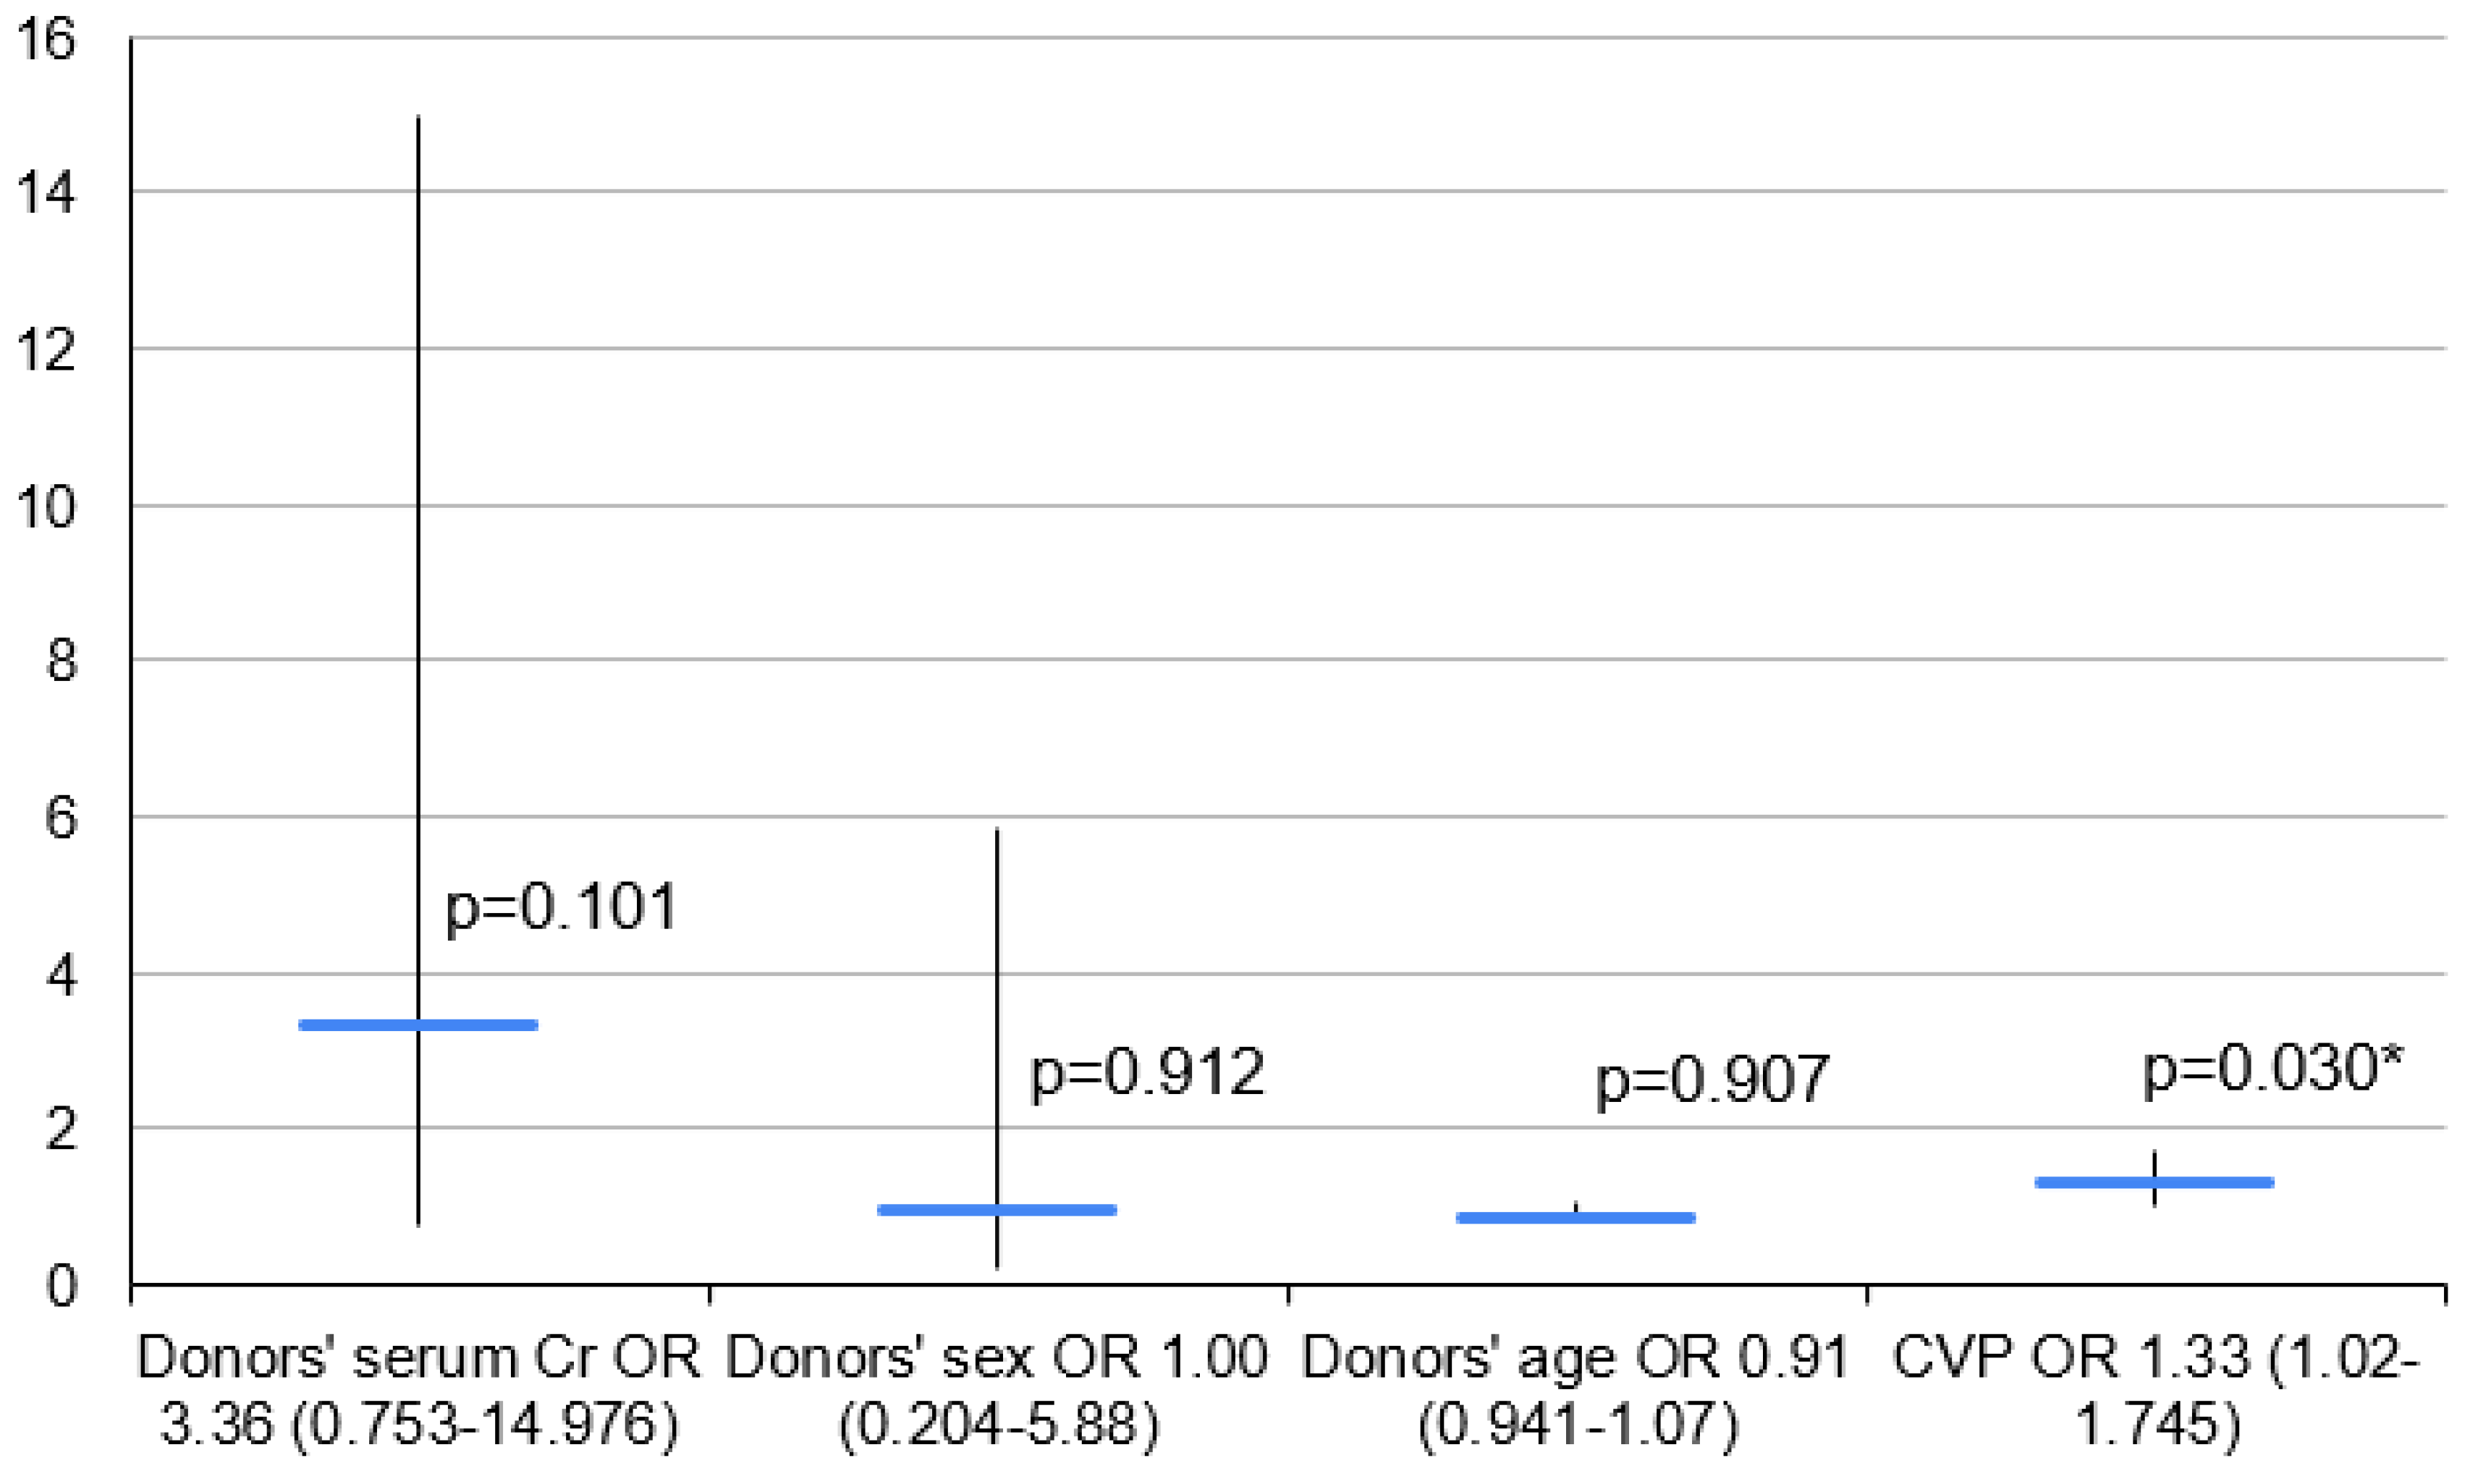
Task: Click the p=0.912 annotation
Action: coord(1147,1072)
